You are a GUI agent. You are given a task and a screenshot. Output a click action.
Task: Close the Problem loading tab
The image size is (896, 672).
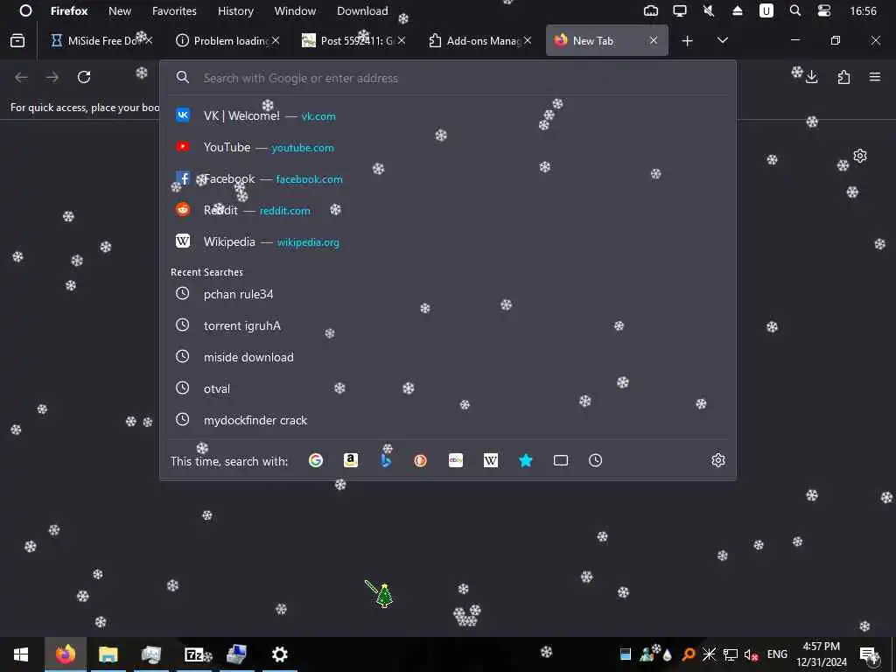[x=276, y=40]
